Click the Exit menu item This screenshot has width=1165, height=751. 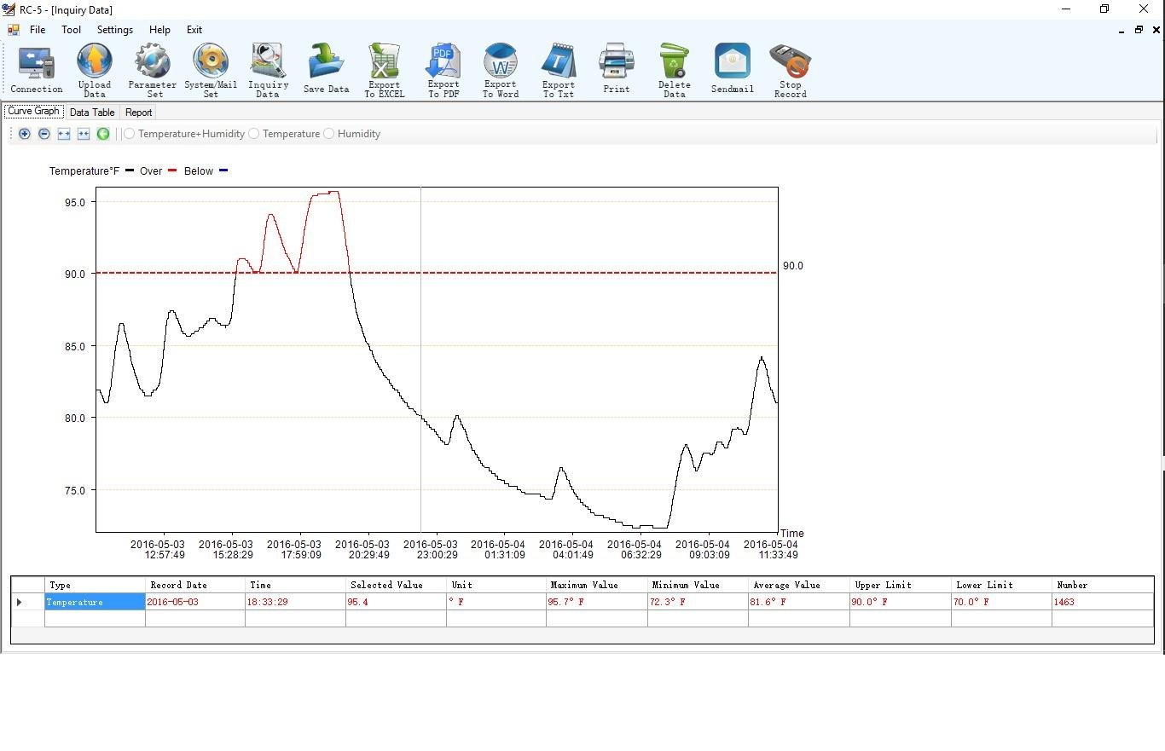coord(194,30)
